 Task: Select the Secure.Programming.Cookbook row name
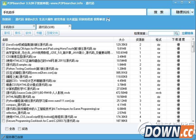tap(42, 121)
